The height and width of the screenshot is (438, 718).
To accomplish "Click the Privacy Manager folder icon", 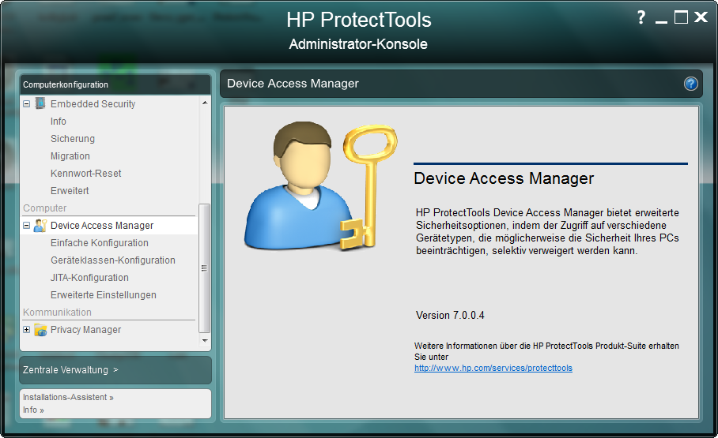I will [40, 330].
